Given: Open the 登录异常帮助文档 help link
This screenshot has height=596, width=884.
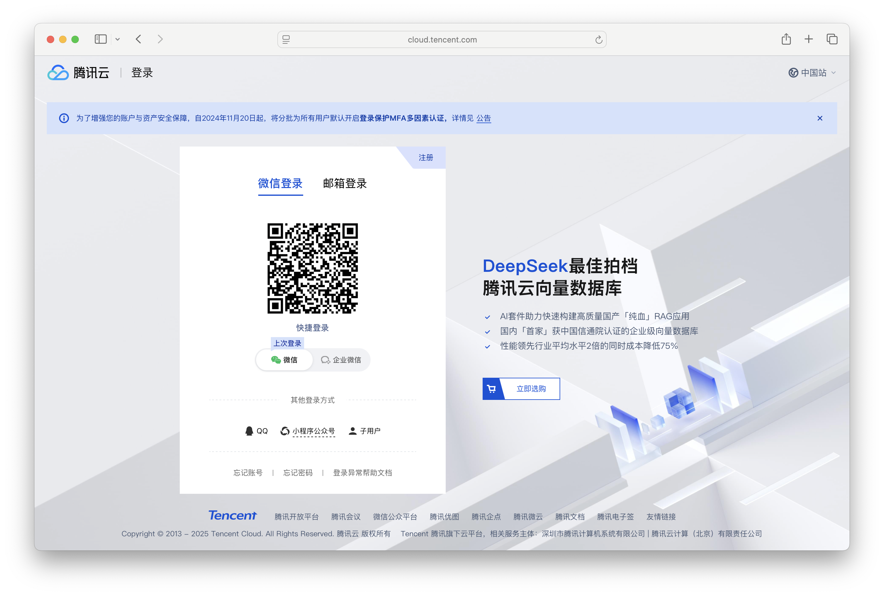Looking at the screenshot, I should (x=363, y=473).
